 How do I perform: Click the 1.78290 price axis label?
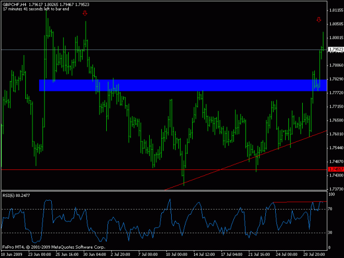336,79
